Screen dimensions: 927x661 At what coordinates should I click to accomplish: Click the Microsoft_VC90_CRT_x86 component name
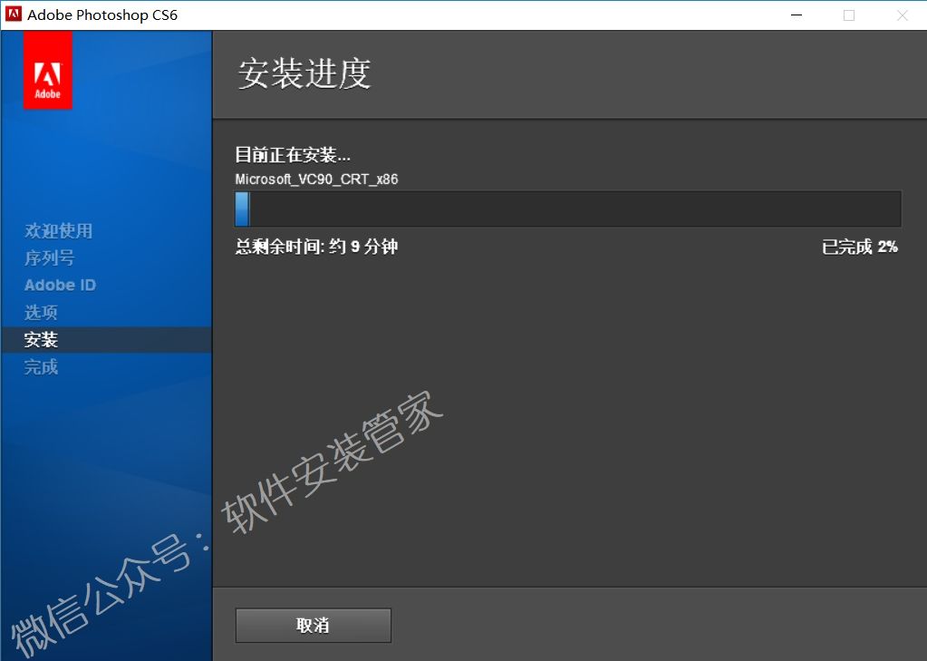(316, 180)
